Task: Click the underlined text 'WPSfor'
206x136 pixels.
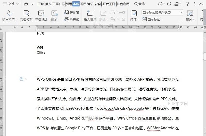Action: (x=153, y=128)
